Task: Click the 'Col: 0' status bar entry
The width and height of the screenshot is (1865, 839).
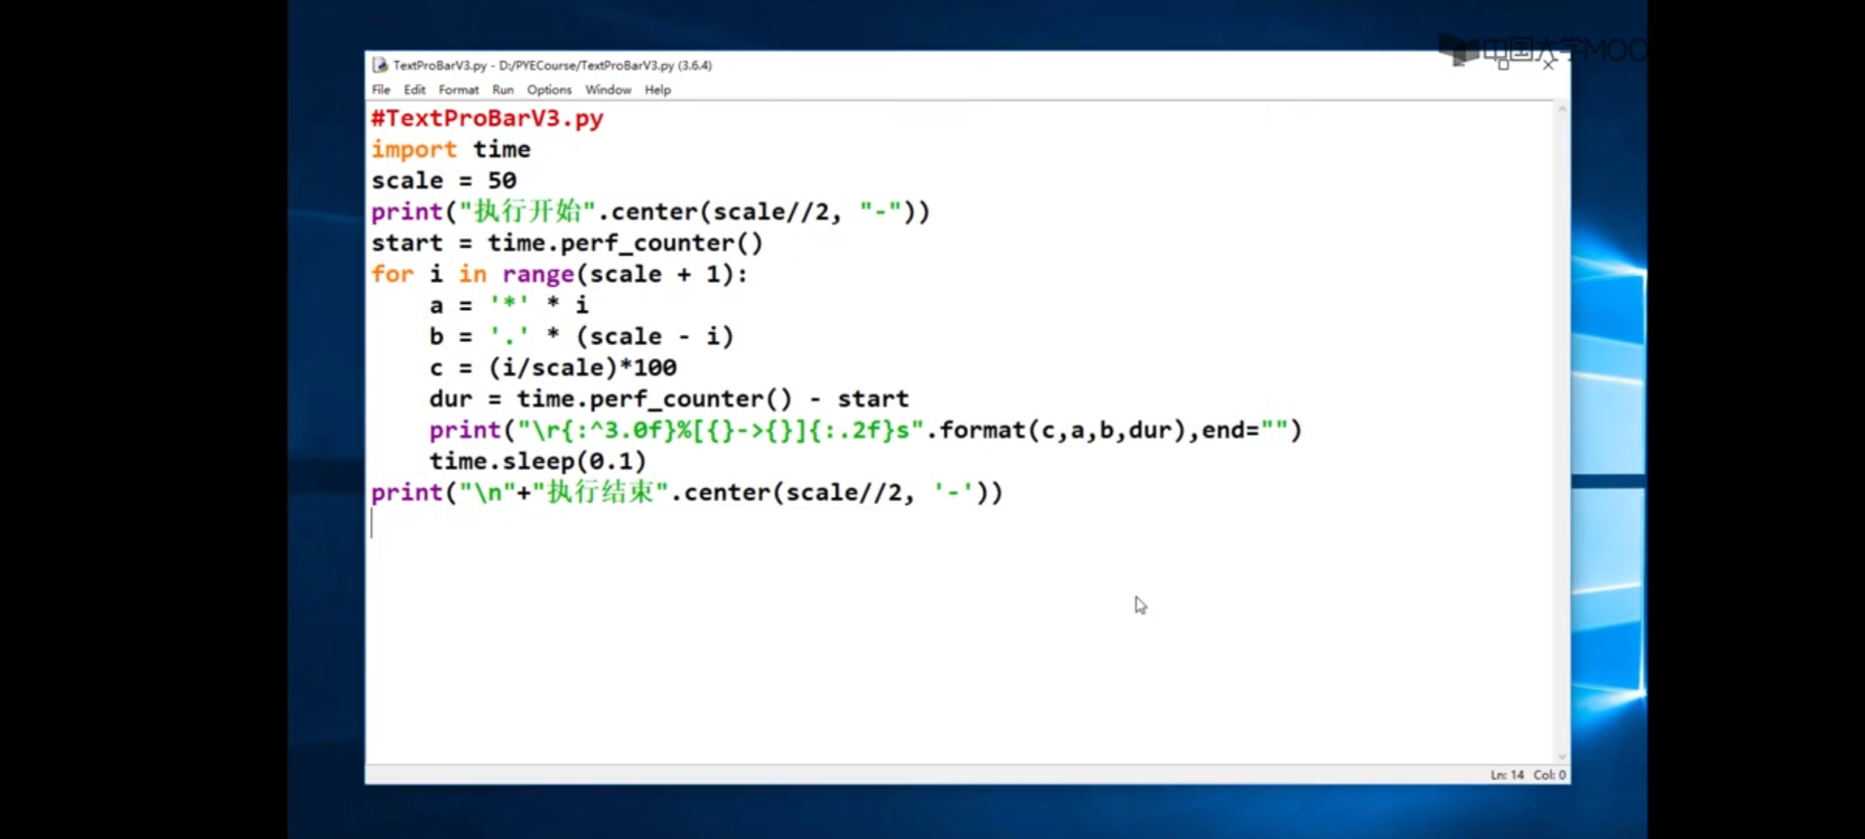Action: [x=1549, y=775]
